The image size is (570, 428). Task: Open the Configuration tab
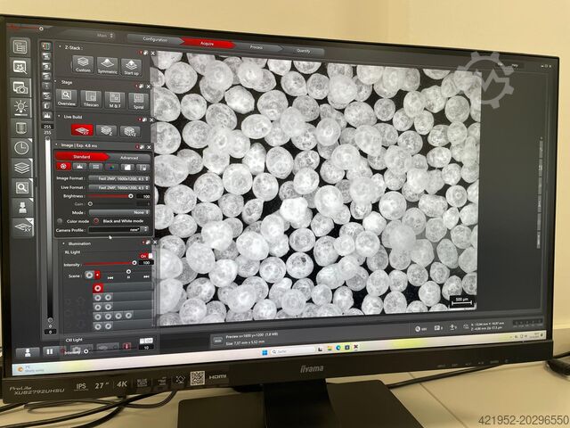coord(154,39)
